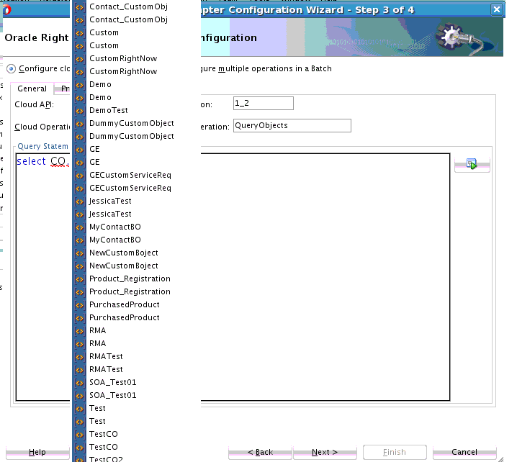Screen dimensions: 517x462
Task: Click the test query icon button
Action: 472,164
